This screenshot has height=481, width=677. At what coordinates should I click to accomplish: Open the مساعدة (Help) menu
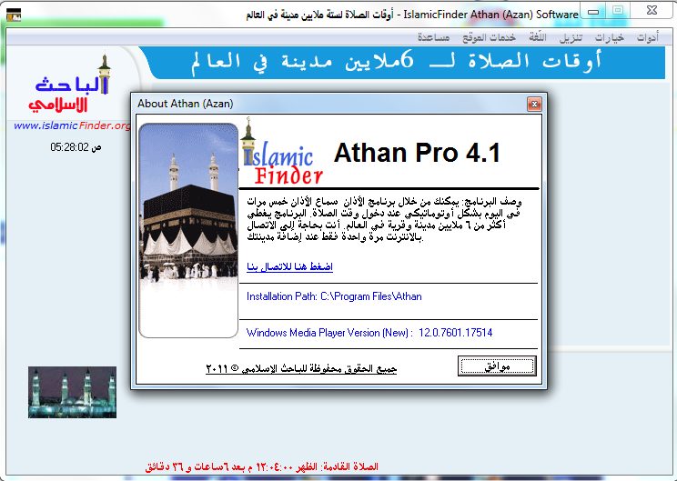[433, 37]
